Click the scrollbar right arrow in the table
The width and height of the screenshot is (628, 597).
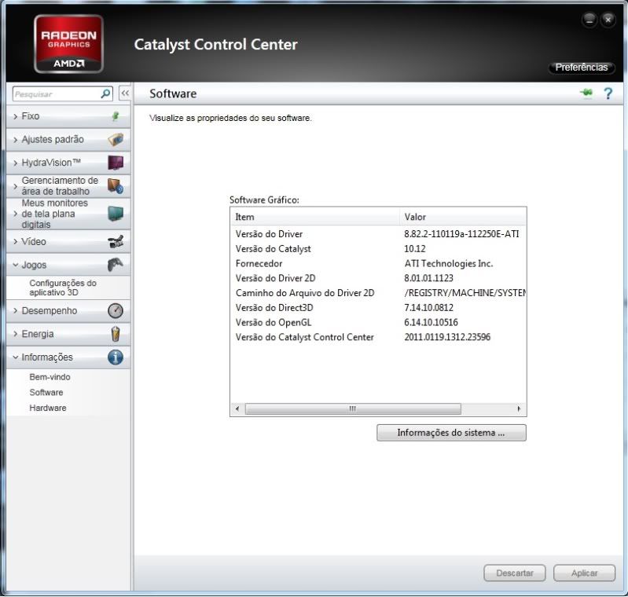519,408
